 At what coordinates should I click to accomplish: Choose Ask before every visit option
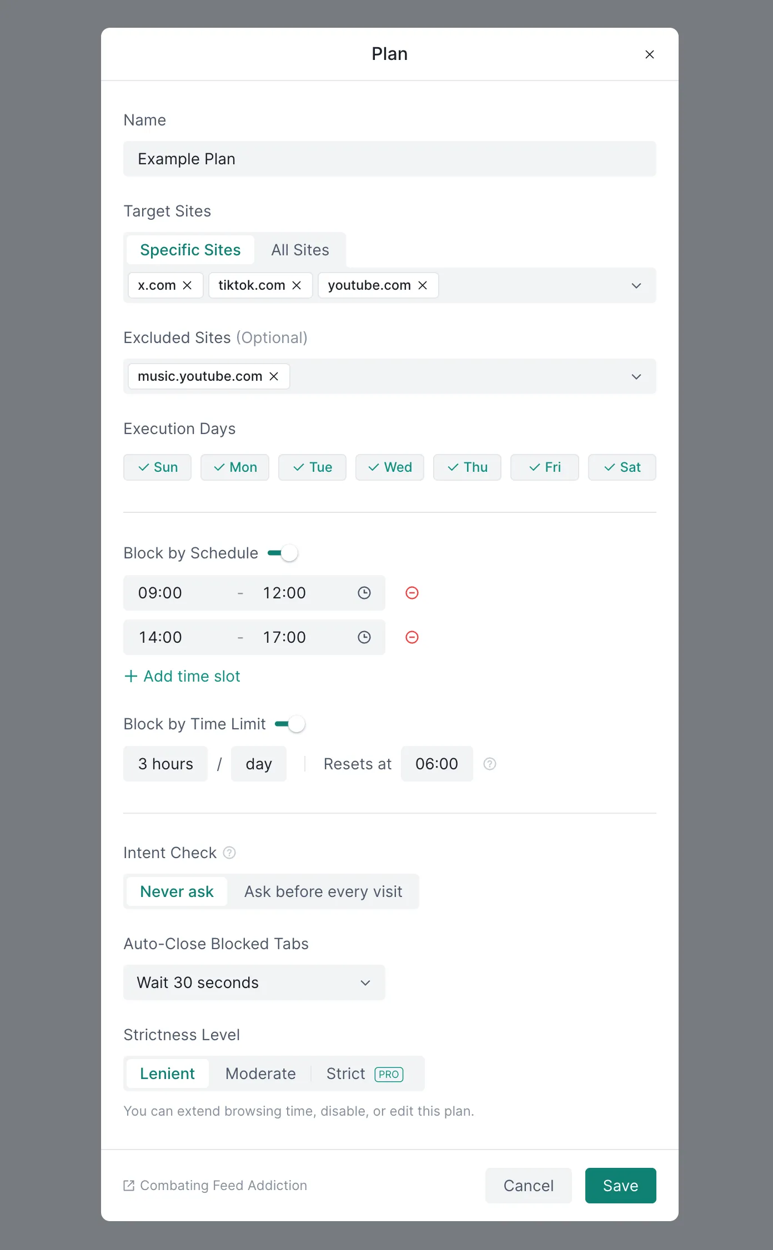(x=323, y=891)
